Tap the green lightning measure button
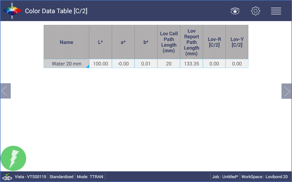This screenshot has height=182, width=292. [14, 158]
